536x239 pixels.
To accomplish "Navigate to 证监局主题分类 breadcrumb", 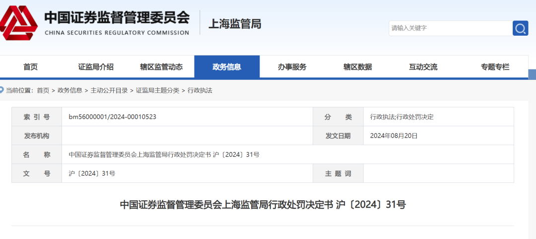I will pos(158,90).
